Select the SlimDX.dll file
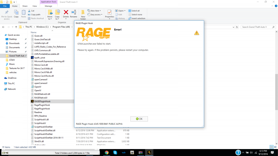The width and height of the screenshot is (278, 156). (x=39, y=141)
